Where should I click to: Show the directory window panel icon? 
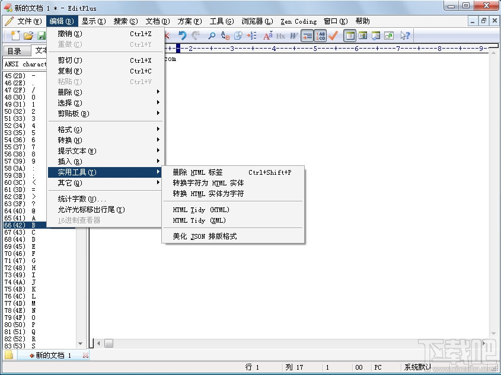click(350, 36)
